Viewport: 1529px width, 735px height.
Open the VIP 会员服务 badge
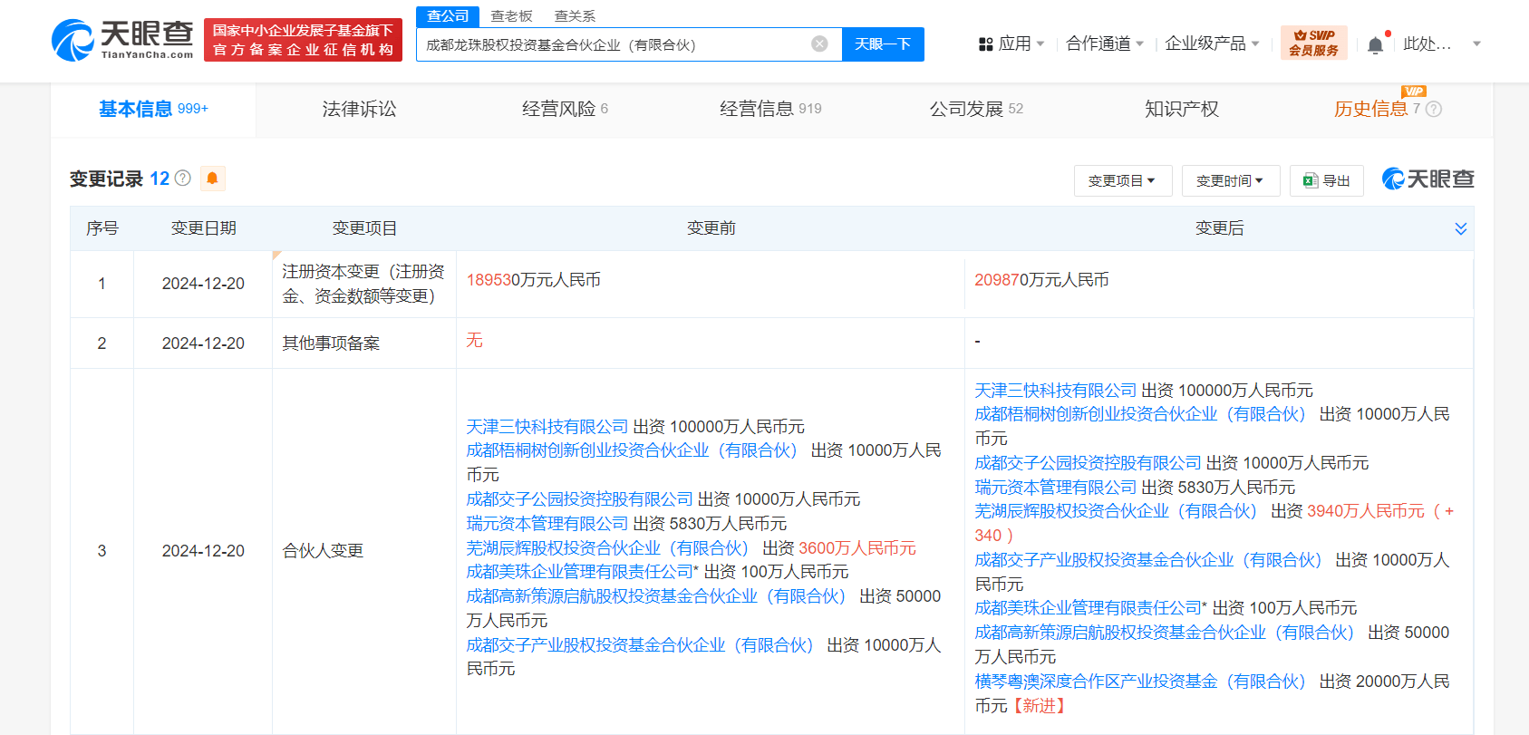coord(1313,43)
